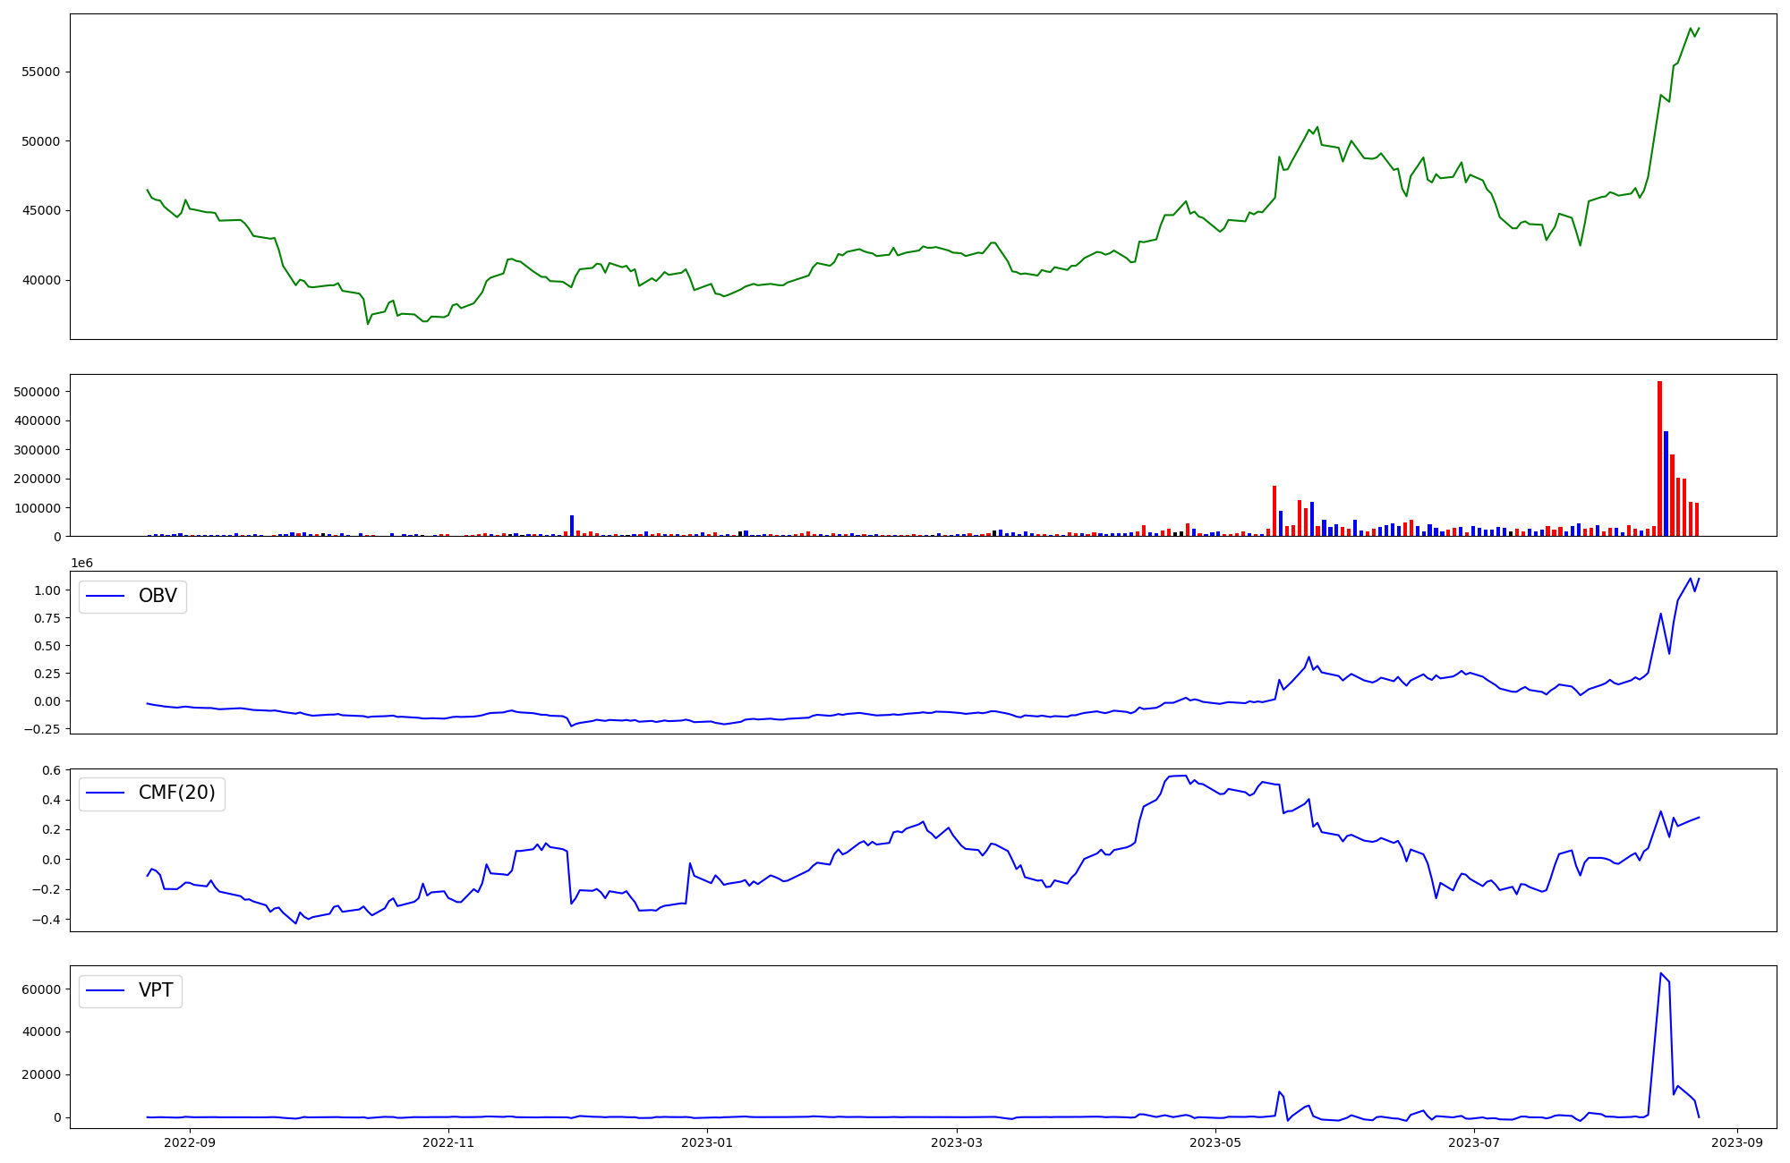Image resolution: width=1790 pixels, height=1163 pixels.
Task: Click the 60000 tick on VPT axis
Action: click(x=40, y=989)
